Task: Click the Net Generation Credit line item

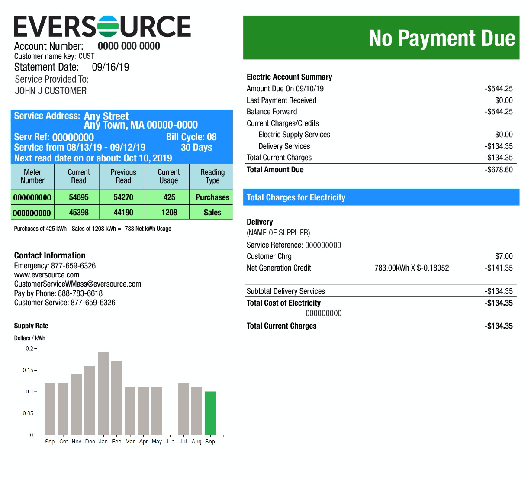Action: [279, 268]
